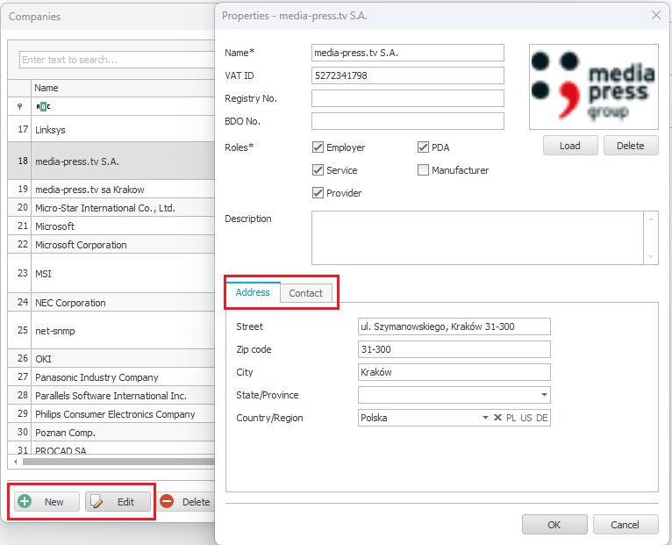
Task: Open the State/Province dropdown
Action: point(544,395)
